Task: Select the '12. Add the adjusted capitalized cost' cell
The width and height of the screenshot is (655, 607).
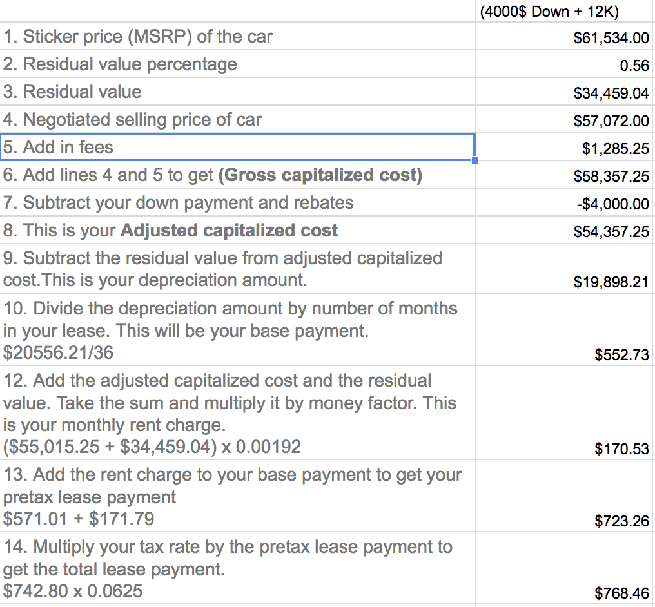Action: tap(238, 413)
